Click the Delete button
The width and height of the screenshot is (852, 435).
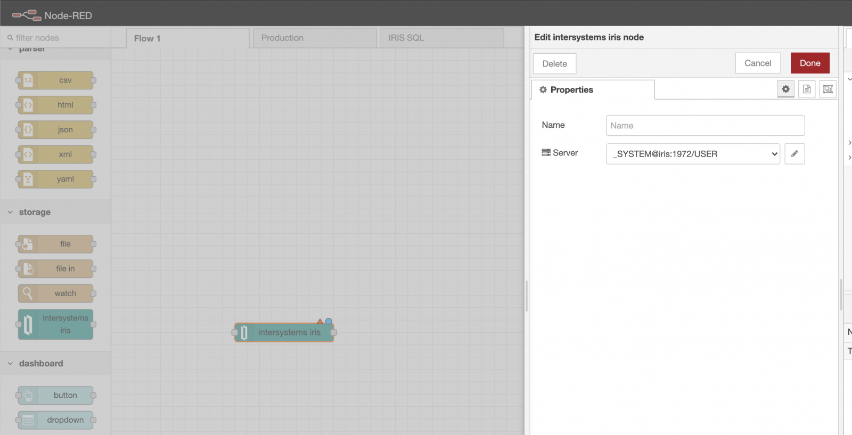pos(554,63)
